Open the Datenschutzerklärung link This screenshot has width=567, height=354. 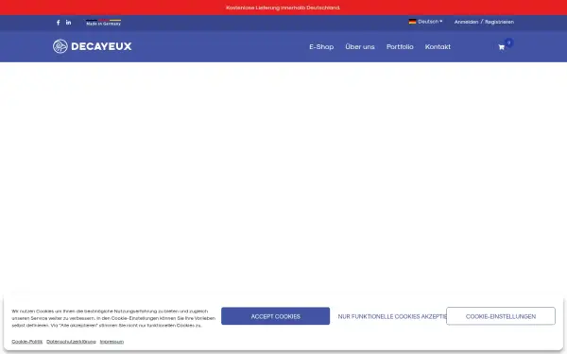[71, 342]
